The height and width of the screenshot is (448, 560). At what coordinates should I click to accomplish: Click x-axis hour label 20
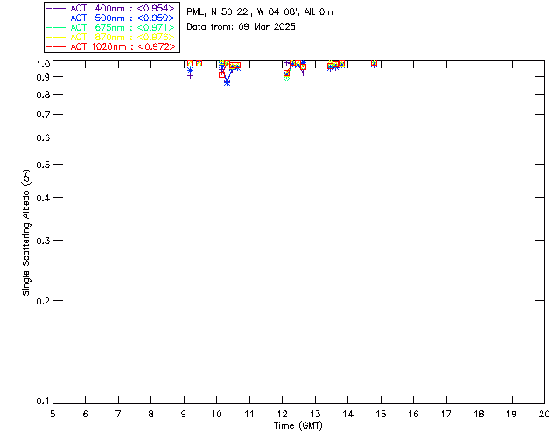pyautogui.click(x=544, y=414)
